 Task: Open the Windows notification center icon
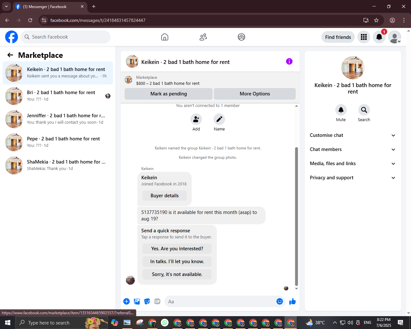tap(400, 323)
